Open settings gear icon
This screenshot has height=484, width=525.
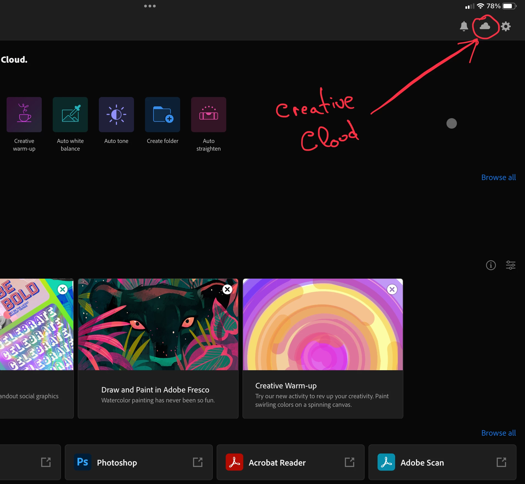[506, 26]
